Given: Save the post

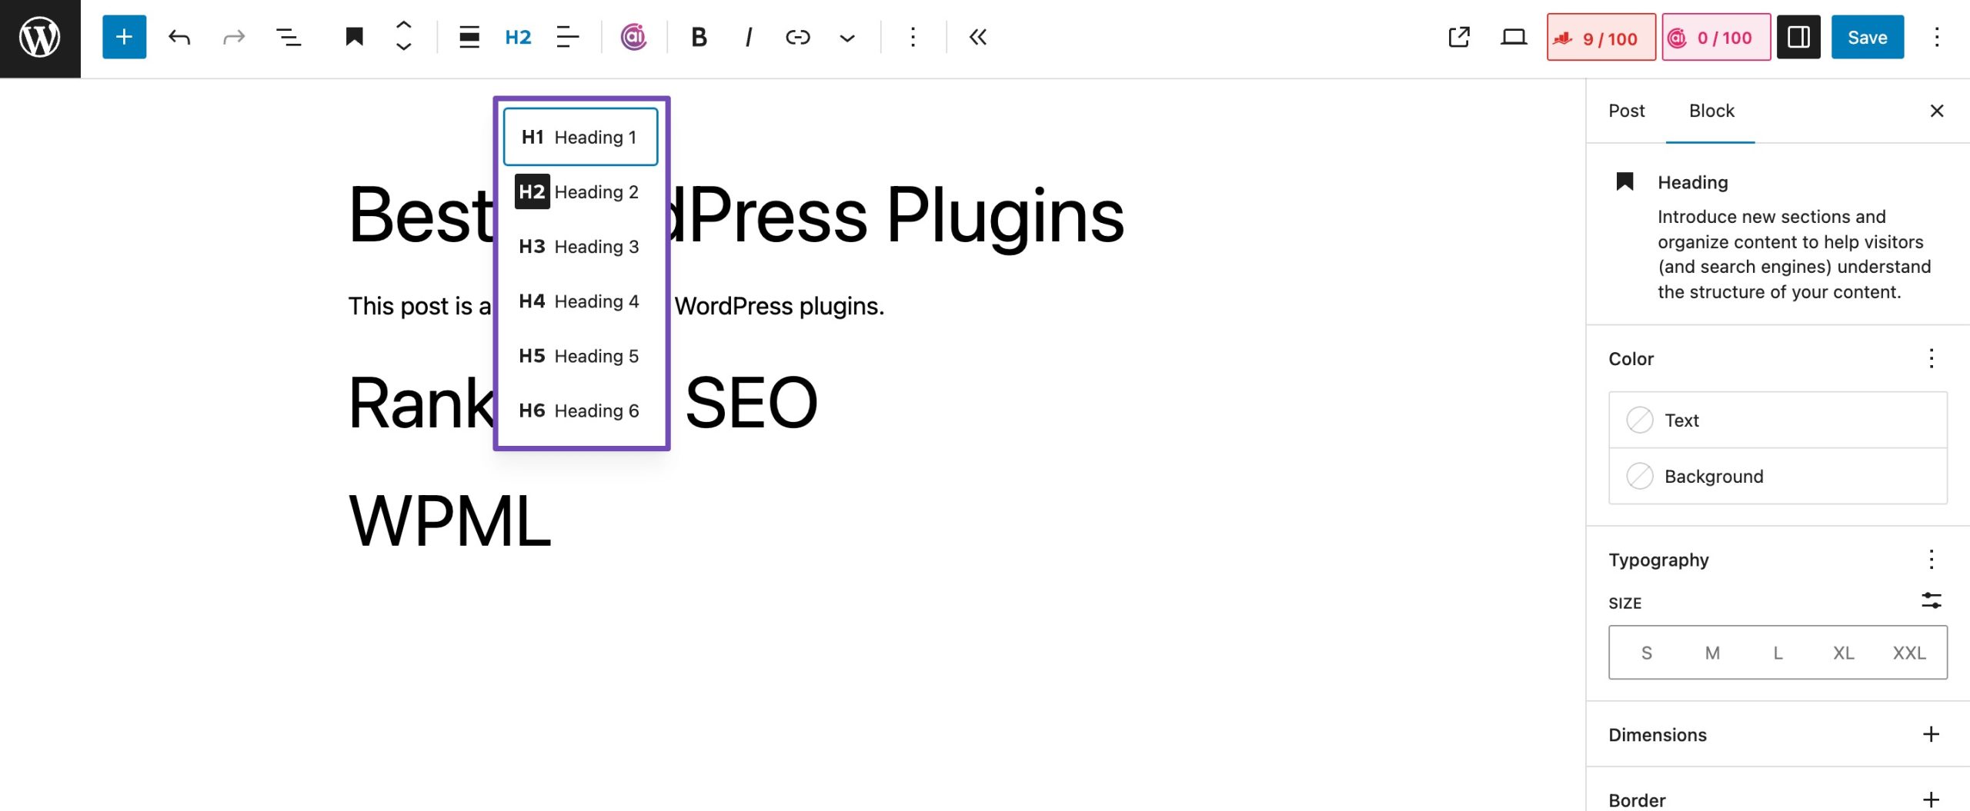Looking at the screenshot, I should coord(1868,37).
